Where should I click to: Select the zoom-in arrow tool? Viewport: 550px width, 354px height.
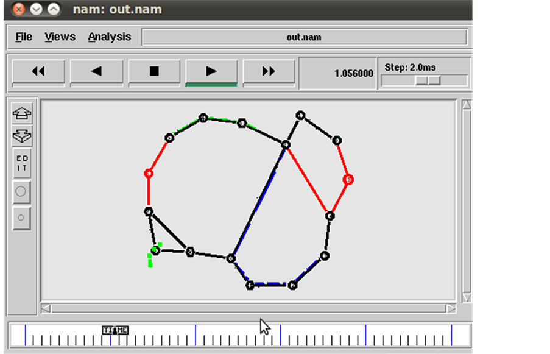point(21,113)
